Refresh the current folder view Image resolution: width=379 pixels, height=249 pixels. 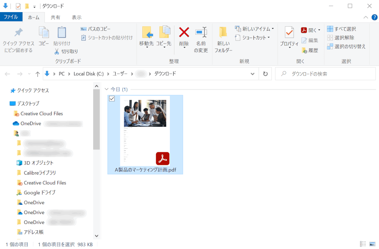[x=265, y=74]
